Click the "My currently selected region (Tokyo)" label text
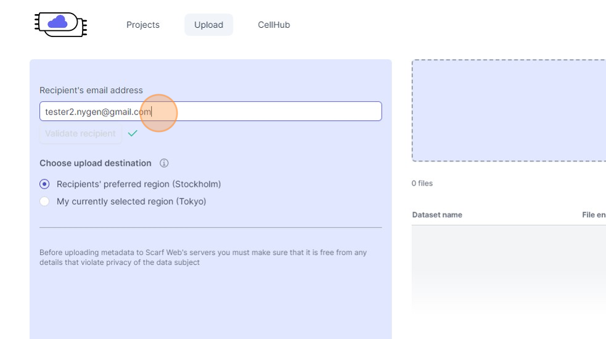 pyautogui.click(x=131, y=202)
